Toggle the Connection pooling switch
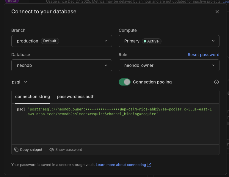Screen dimensions: 229x177 (x=125, y=82)
